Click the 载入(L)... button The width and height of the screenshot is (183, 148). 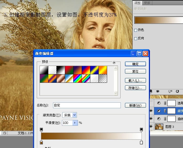135,80
